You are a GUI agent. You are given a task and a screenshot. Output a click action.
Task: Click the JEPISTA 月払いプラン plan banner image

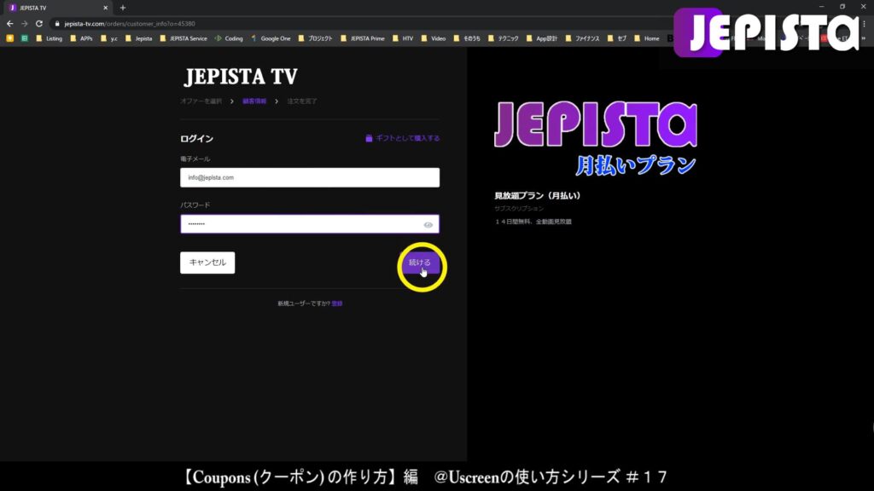pyautogui.click(x=596, y=139)
